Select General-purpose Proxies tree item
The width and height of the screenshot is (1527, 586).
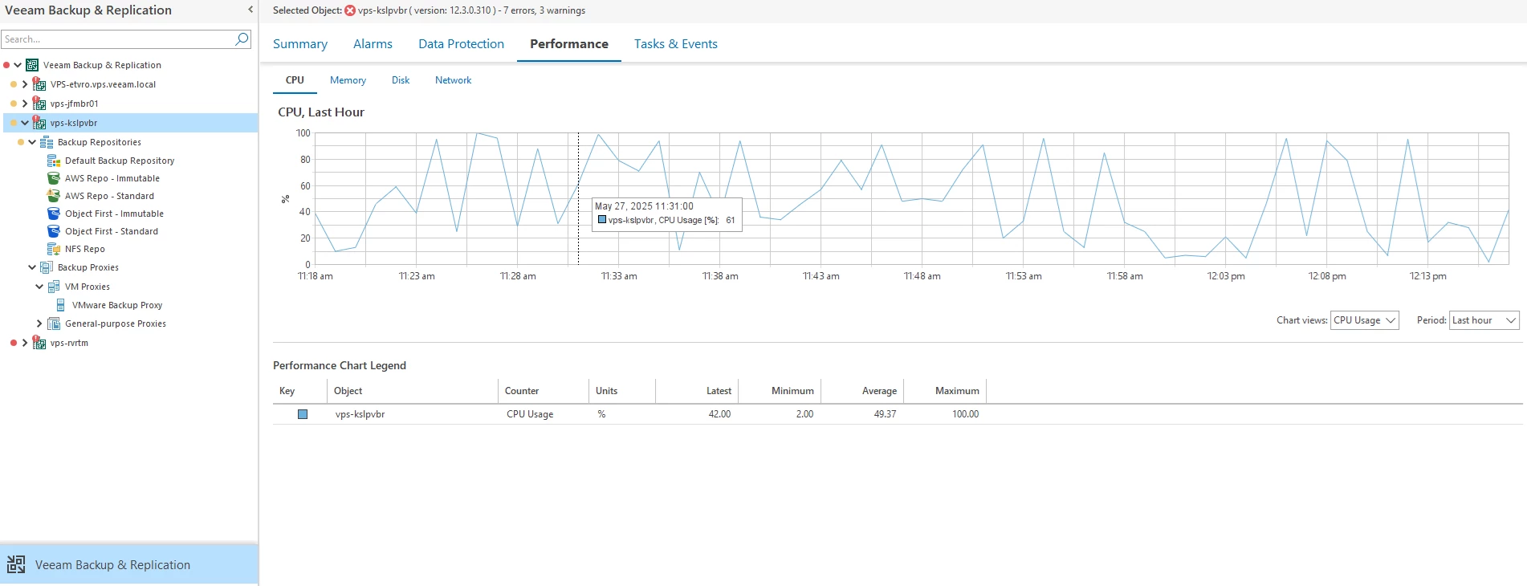pyautogui.click(x=116, y=324)
